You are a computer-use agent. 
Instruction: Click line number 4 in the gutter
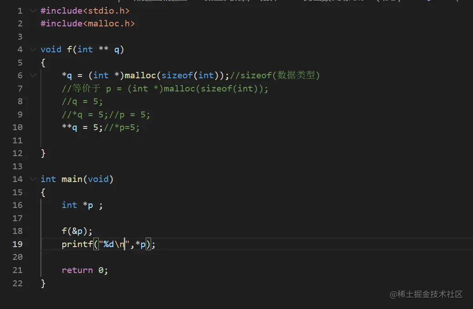[x=20, y=50]
